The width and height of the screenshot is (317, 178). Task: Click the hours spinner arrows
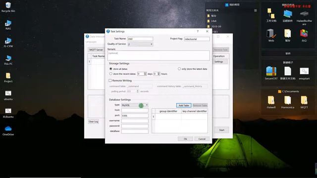click(x=158, y=74)
